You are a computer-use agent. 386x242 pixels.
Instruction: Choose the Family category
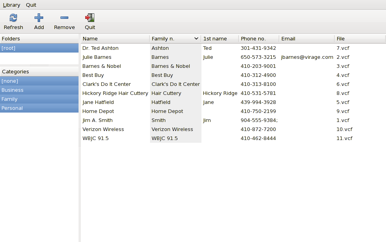pyautogui.click(x=39, y=99)
